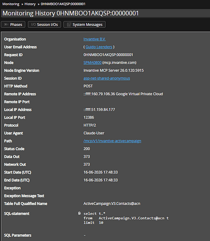This screenshot has width=210, height=241.
Task: Select breadcrumb entry 0HNMBOO1AKQSP:00000001
Action: [63, 4]
